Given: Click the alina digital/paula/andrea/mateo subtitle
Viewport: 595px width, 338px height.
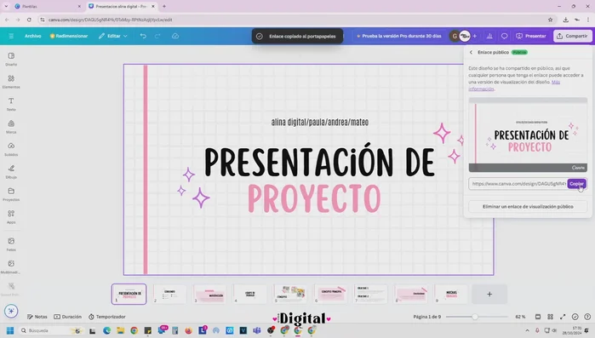Looking at the screenshot, I should 319,122.
